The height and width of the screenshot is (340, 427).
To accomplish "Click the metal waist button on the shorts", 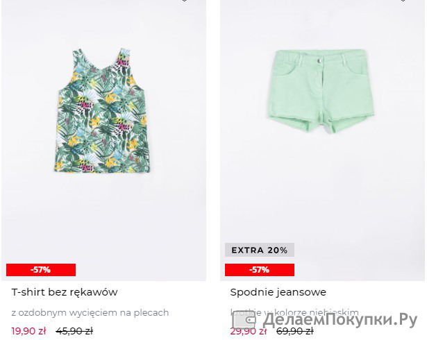I will click(x=319, y=61).
